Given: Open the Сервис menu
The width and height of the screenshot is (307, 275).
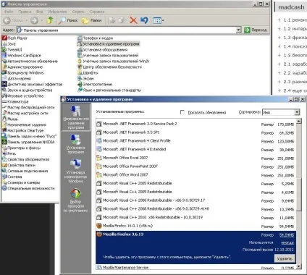Looking at the screenshot, I should 78,12.
